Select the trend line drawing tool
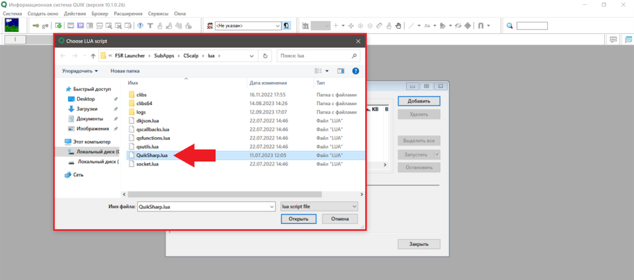Screen dimensions: 634x280 coord(411,25)
